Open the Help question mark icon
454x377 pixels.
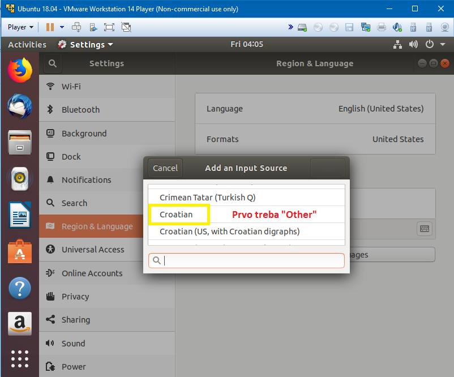[20, 288]
